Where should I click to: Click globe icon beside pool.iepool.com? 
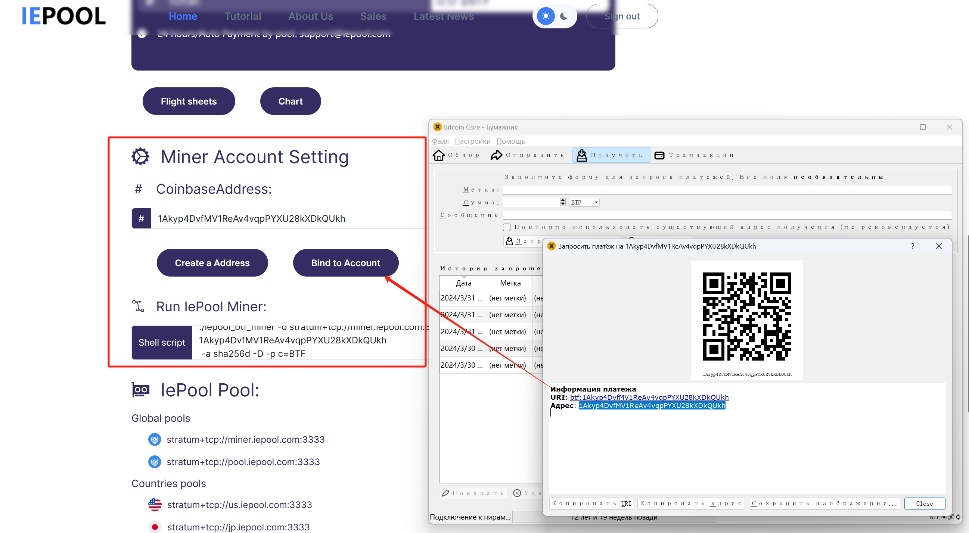155,462
